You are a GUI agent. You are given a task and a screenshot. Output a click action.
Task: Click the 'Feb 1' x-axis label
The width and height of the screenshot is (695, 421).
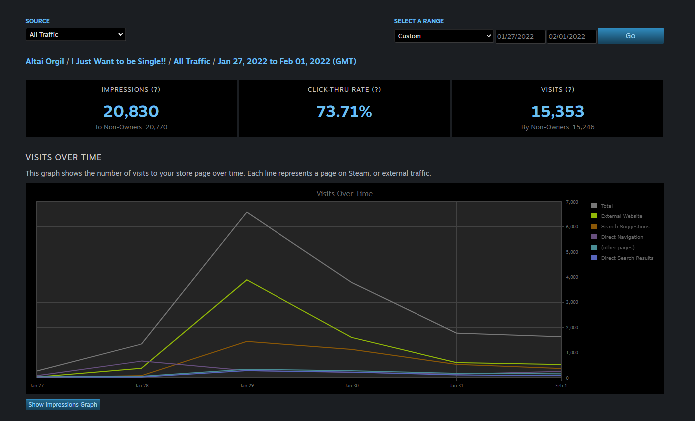(561, 386)
